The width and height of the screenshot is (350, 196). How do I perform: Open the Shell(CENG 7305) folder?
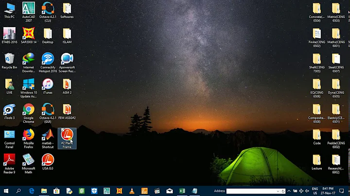coord(317,63)
